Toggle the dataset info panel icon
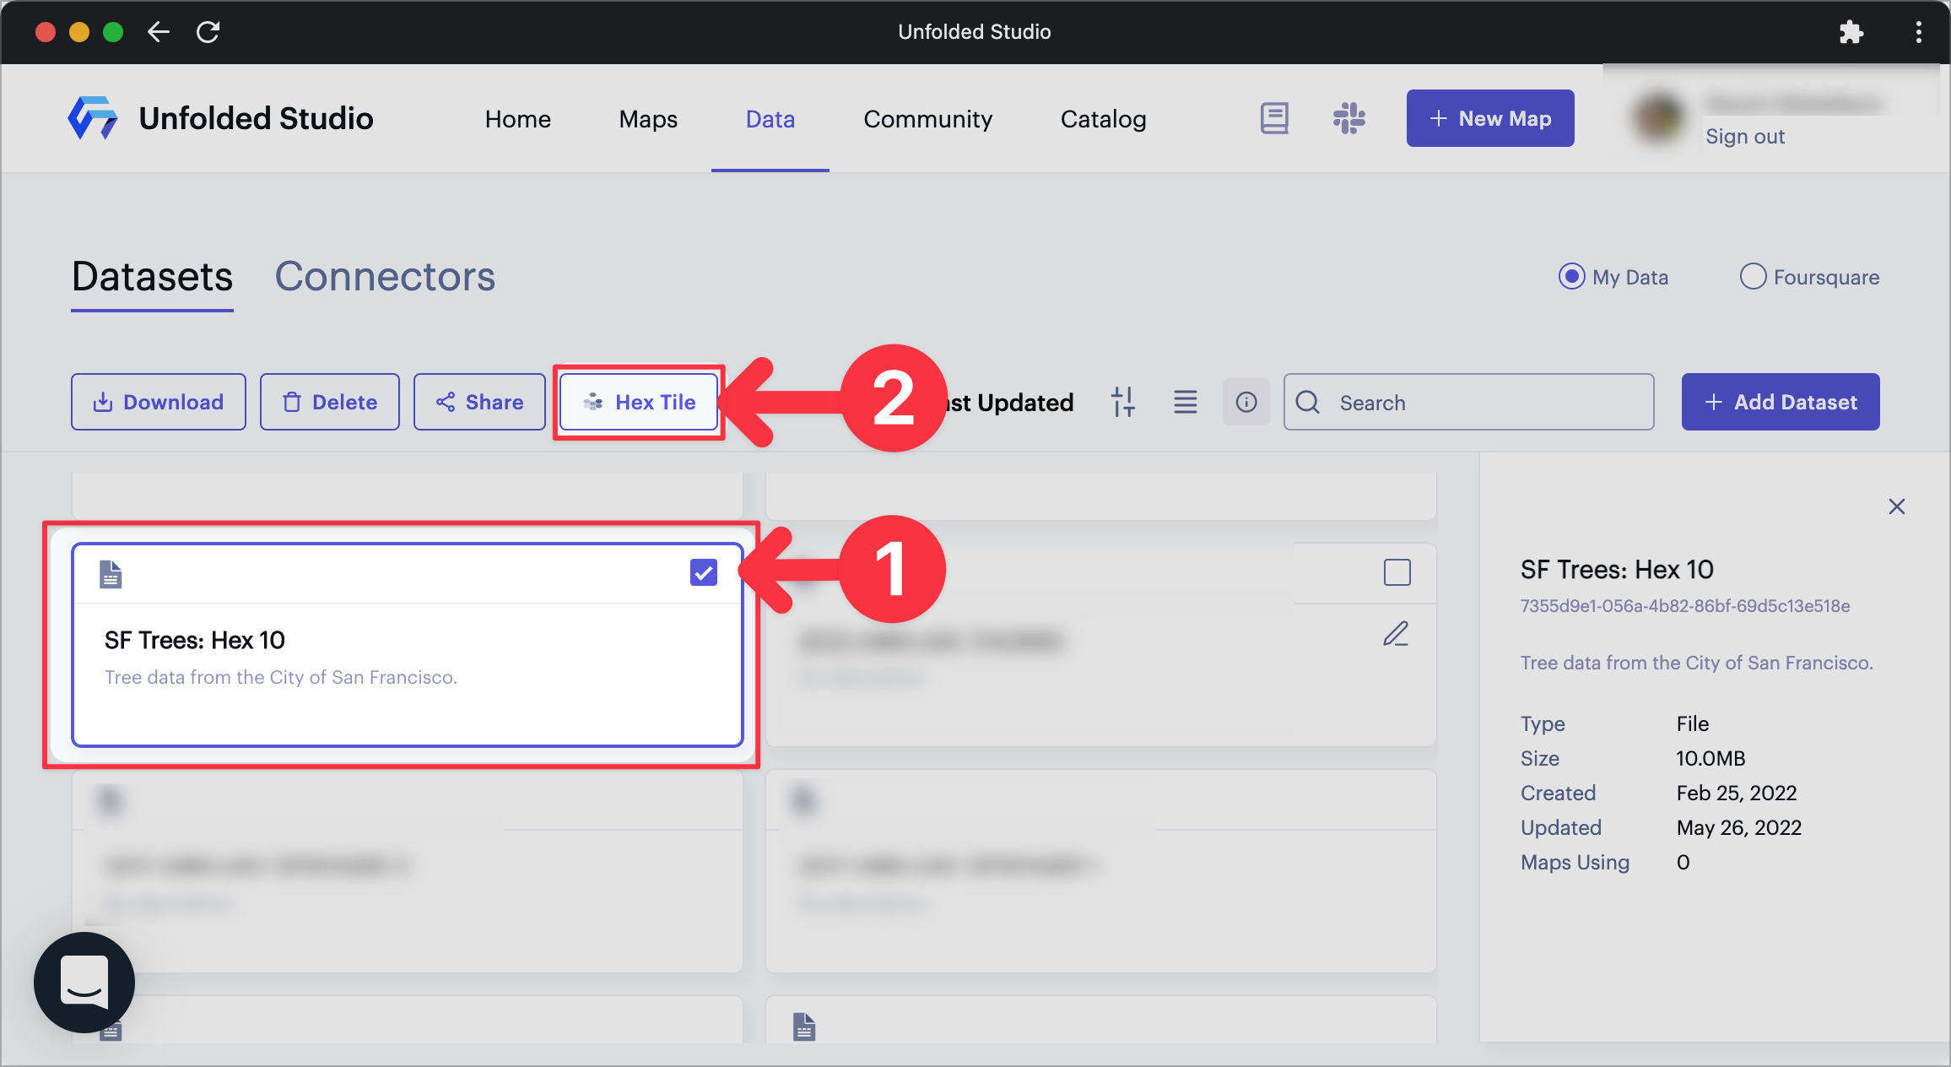Screen dimensions: 1951x1067 point(1246,402)
